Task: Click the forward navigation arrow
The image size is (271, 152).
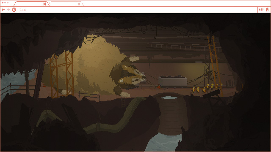Action: coord(8,10)
